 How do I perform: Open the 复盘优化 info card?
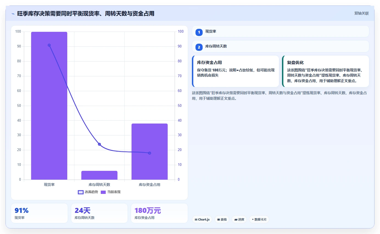coord(326,71)
